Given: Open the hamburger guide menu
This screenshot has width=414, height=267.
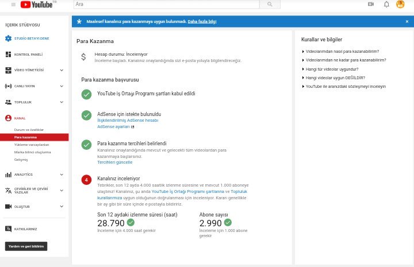Looking at the screenshot, I should pos(13,5).
